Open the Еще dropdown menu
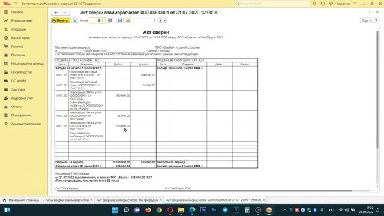 click(366, 20)
